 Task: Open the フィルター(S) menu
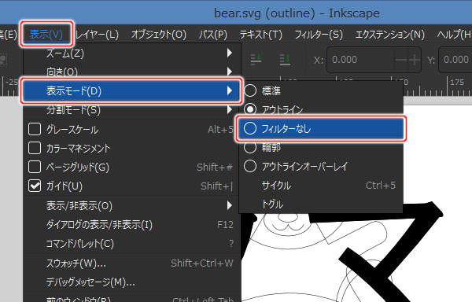[x=319, y=35]
